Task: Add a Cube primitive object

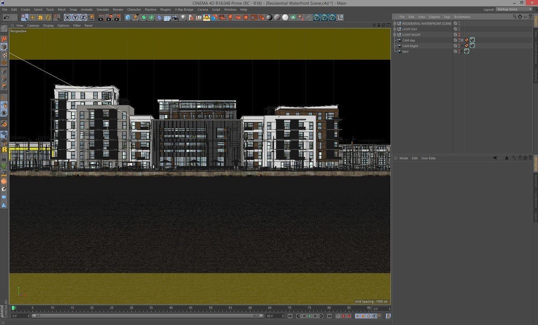Action: [128, 17]
